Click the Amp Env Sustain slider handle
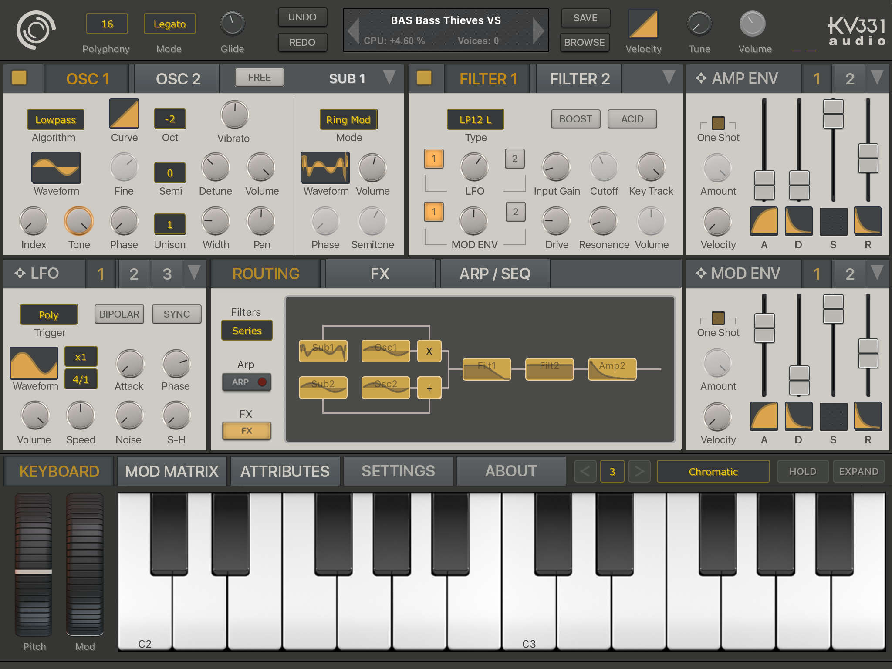Viewport: 892px width, 669px height. click(x=833, y=114)
